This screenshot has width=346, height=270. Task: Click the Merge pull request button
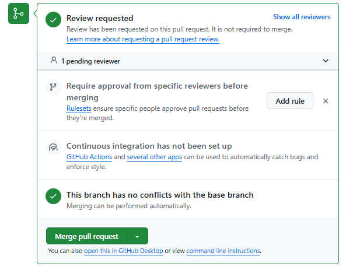pos(86,236)
